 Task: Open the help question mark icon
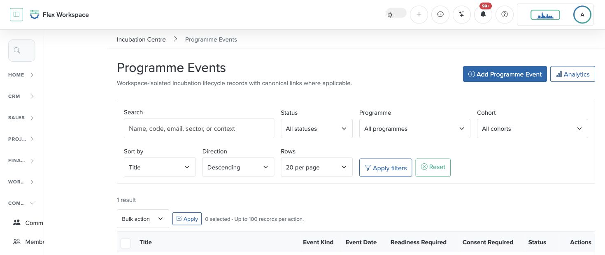tap(505, 14)
